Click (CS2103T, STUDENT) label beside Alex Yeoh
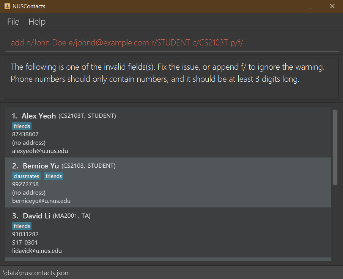343x279 pixels. (87, 116)
